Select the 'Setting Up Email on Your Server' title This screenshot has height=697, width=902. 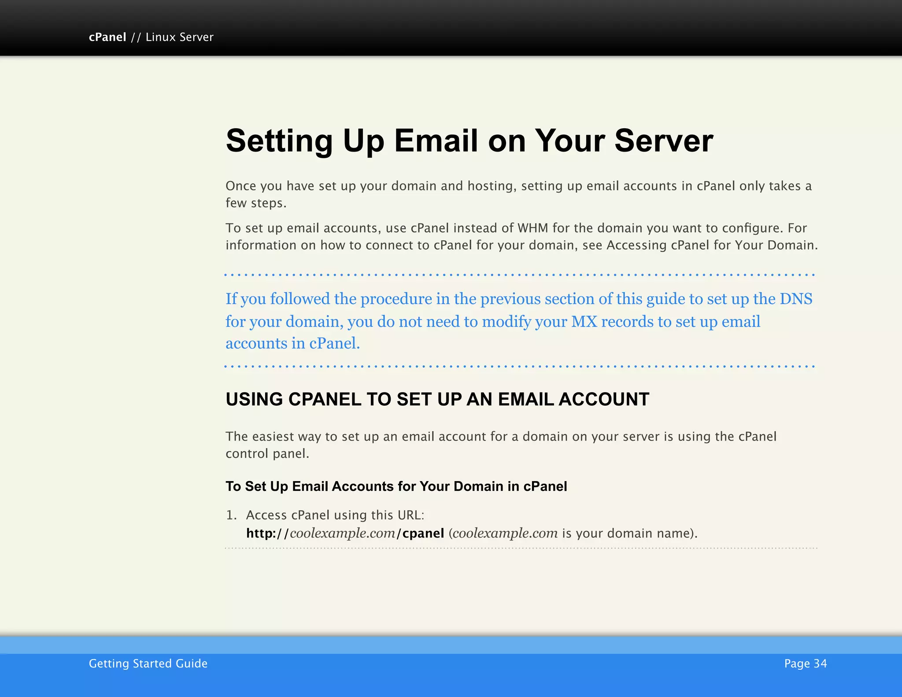[469, 141]
